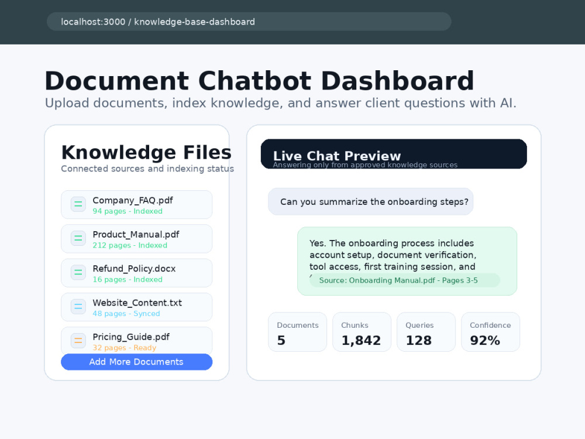The image size is (585, 439).
Task: Click the Website_Content.txt document icon
Action: coord(78,307)
